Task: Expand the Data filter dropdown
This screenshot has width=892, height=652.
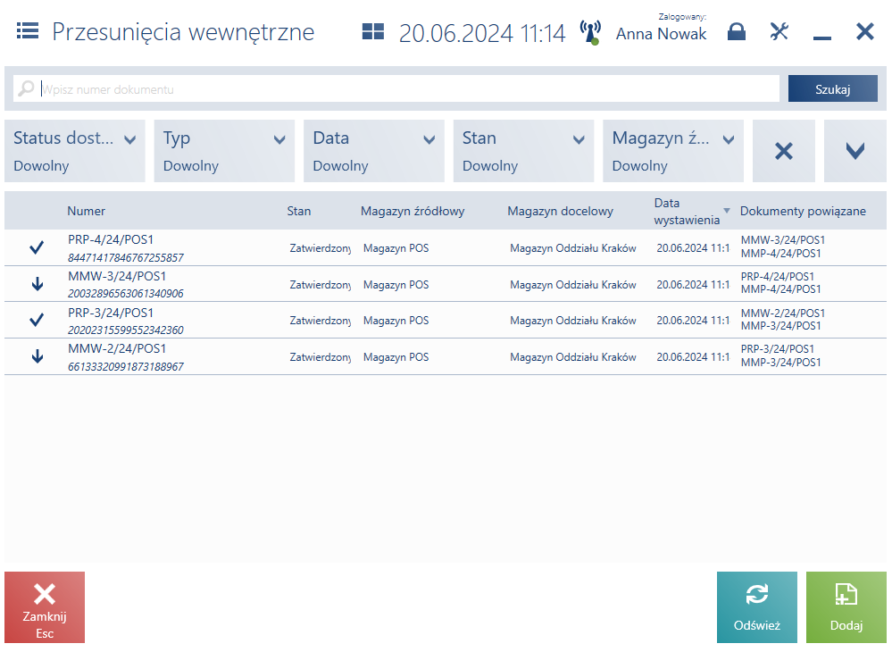Action: [x=374, y=151]
